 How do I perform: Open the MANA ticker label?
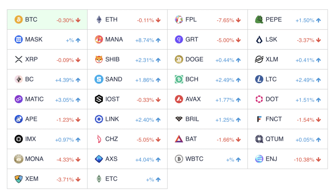pyautogui.click(x=114, y=39)
